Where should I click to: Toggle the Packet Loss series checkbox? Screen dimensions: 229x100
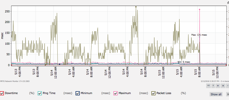pos(153,93)
